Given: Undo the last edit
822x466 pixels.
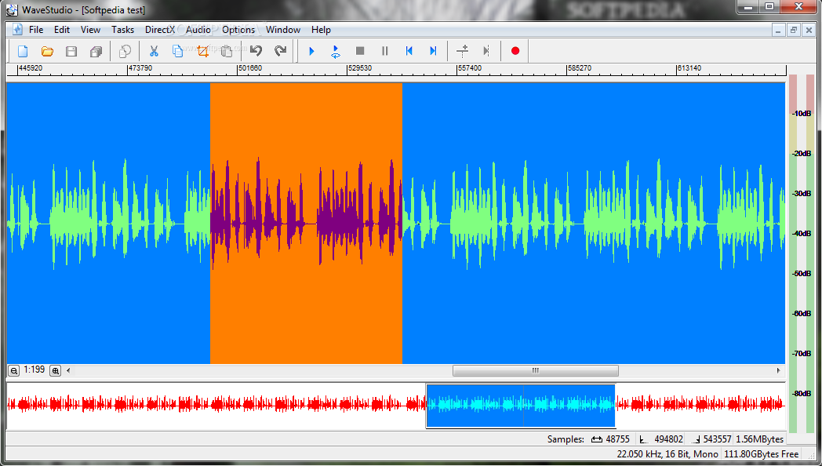Looking at the screenshot, I should coord(256,51).
